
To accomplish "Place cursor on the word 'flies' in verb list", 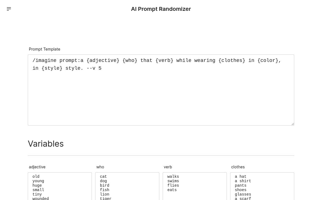I will [x=173, y=186].
